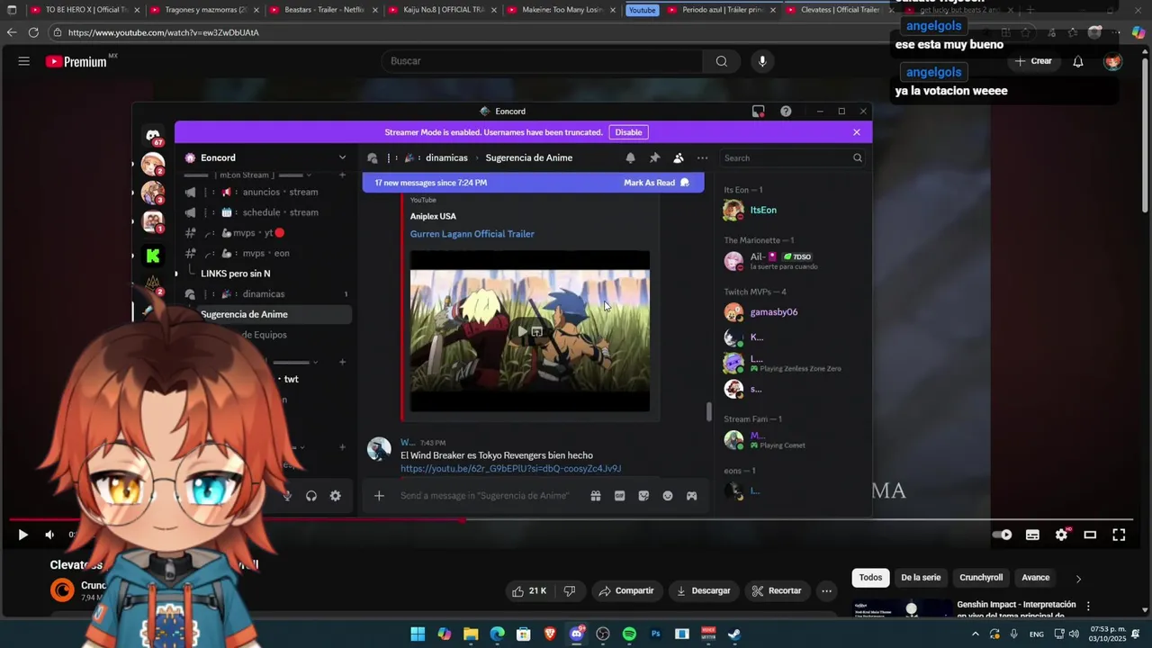Open the sticker picker

(643, 496)
